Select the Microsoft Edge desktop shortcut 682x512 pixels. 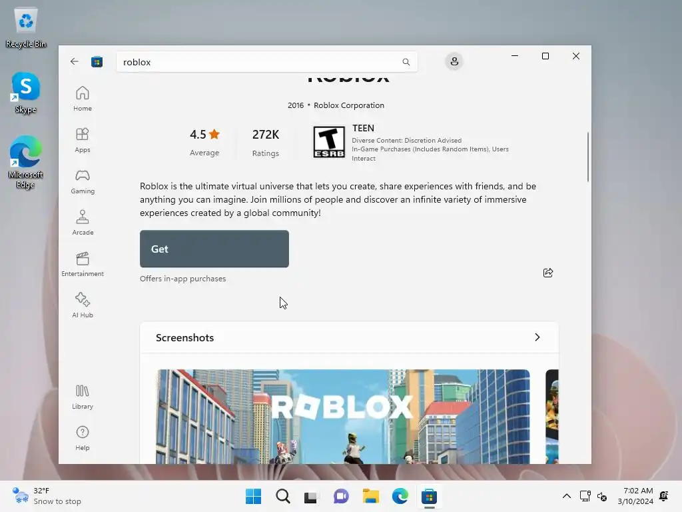point(26,162)
